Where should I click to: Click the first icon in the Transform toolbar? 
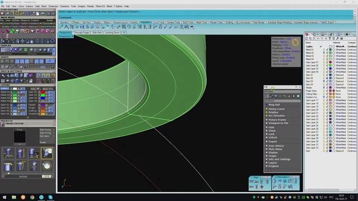coord(61,27)
